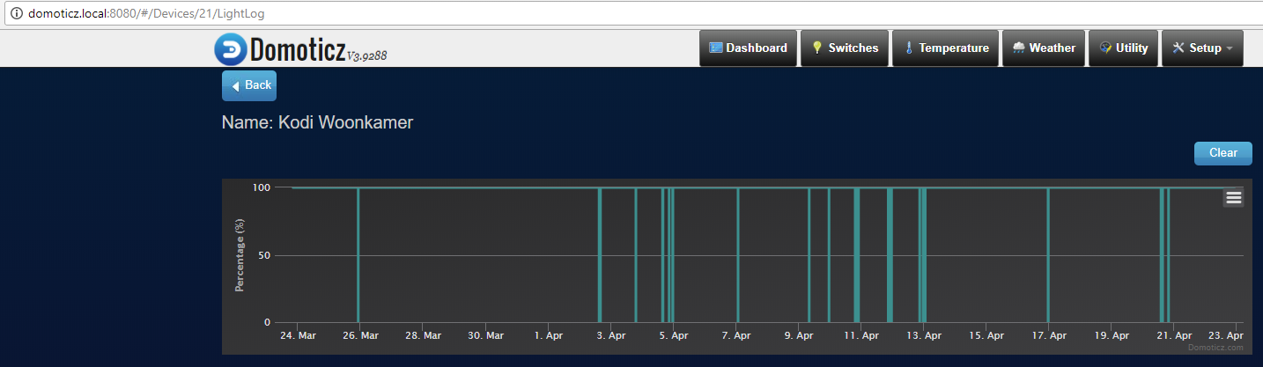Switch to the Weather tab
Image resolution: width=1263 pixels, height=367 pixels.
coord(1044,48)
